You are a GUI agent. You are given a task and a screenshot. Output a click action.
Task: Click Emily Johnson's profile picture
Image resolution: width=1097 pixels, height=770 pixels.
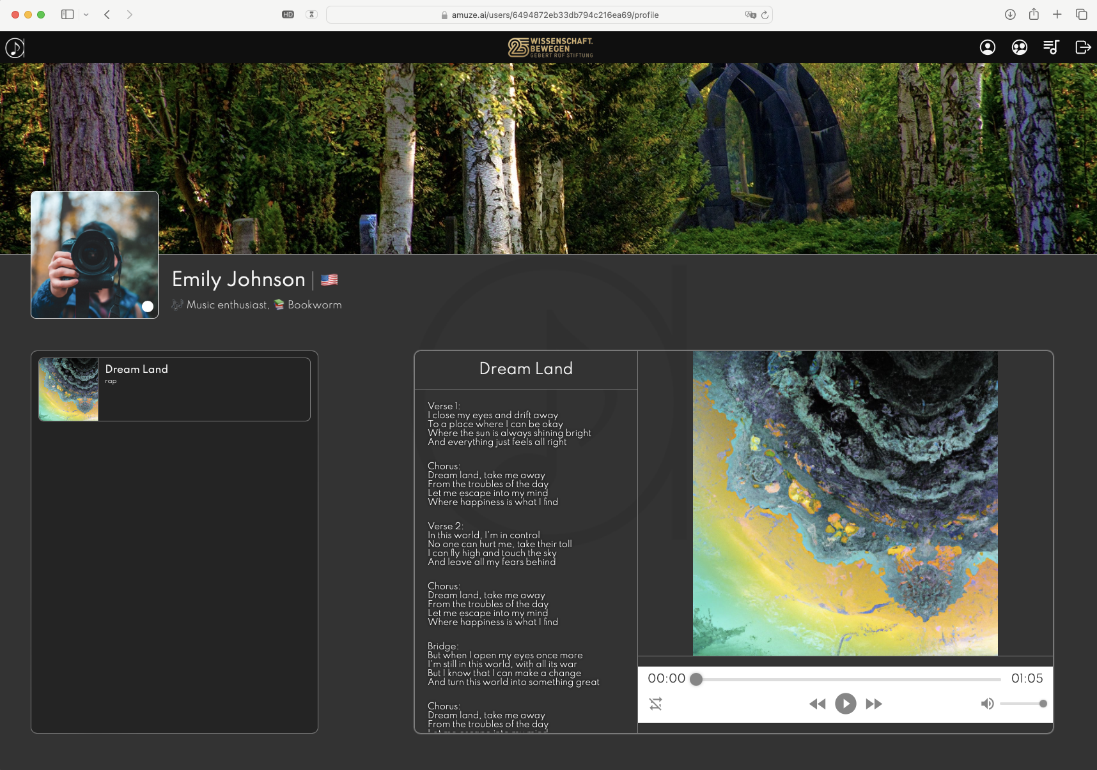pyautogui.click(x=95, y=255)
